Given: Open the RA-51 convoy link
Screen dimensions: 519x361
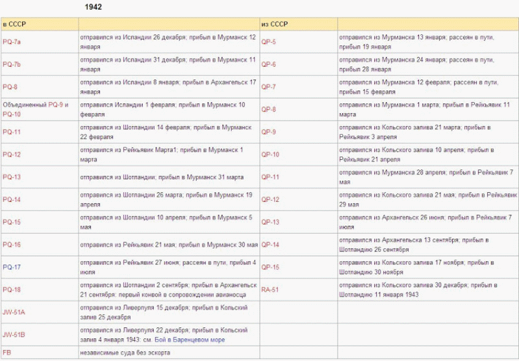Looking at the screenshot, I should pos(270,289).
